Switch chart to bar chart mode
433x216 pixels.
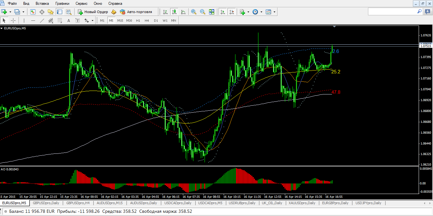(x=165, y=12)
